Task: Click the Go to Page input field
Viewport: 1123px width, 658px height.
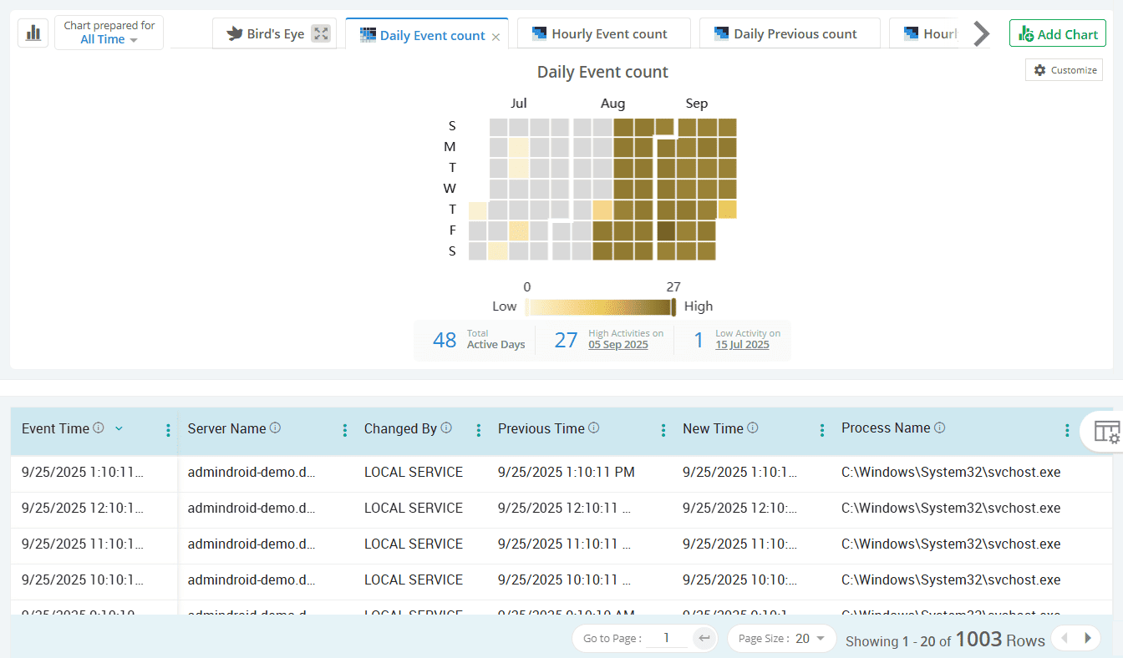Action: click(667, 639)
